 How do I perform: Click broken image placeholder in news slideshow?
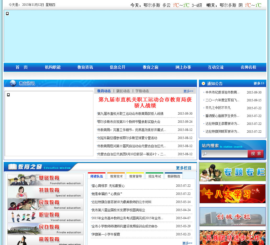coord(8,95)
